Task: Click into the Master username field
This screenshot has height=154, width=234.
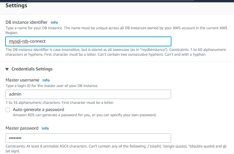Action: click(88, 94)
